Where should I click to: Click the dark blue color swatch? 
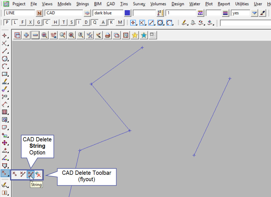coord(127,13)
